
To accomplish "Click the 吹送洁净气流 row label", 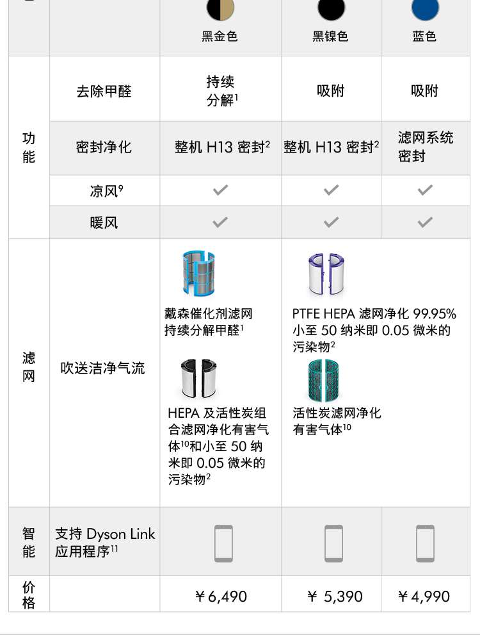I will coord(103,368).
